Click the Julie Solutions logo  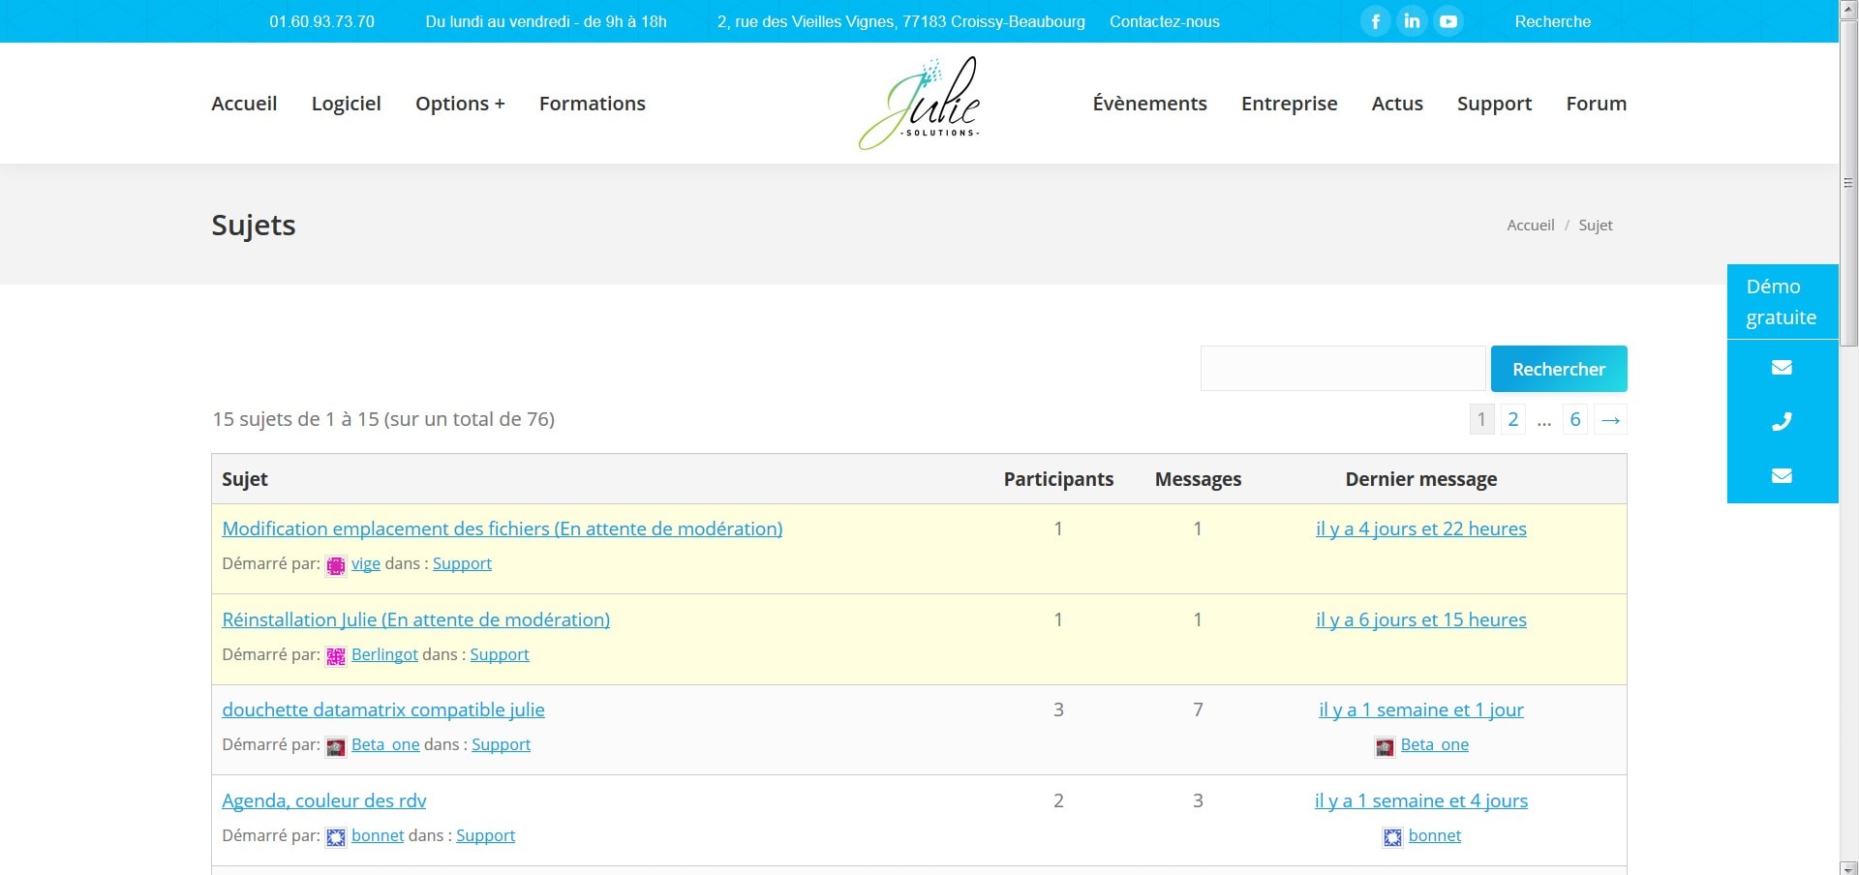coord(919,104)
